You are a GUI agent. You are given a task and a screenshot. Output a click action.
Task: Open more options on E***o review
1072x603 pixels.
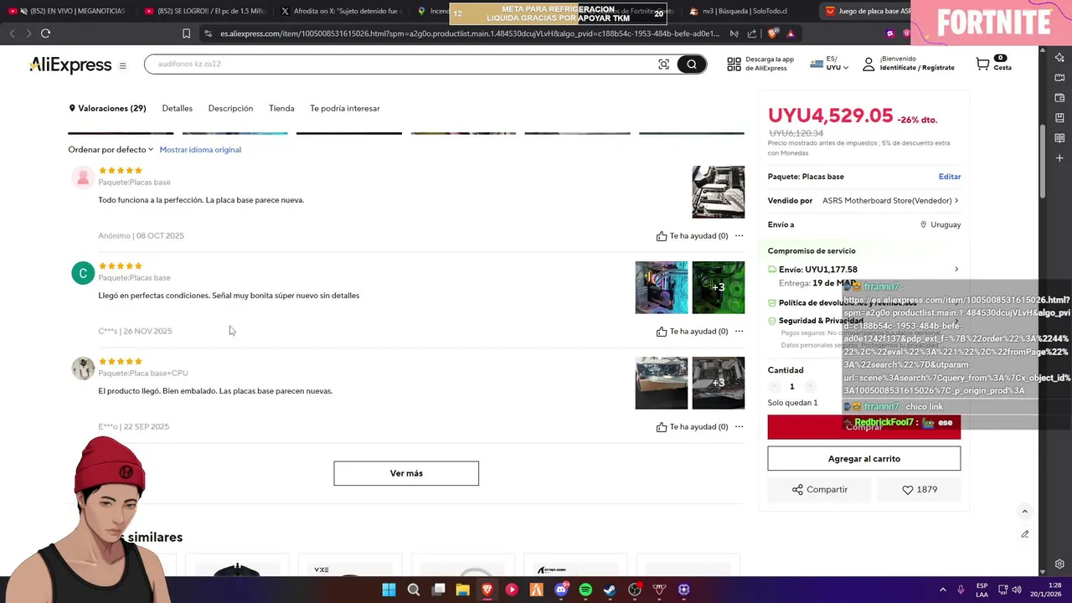pyautogui.click(x=739, y=426)
